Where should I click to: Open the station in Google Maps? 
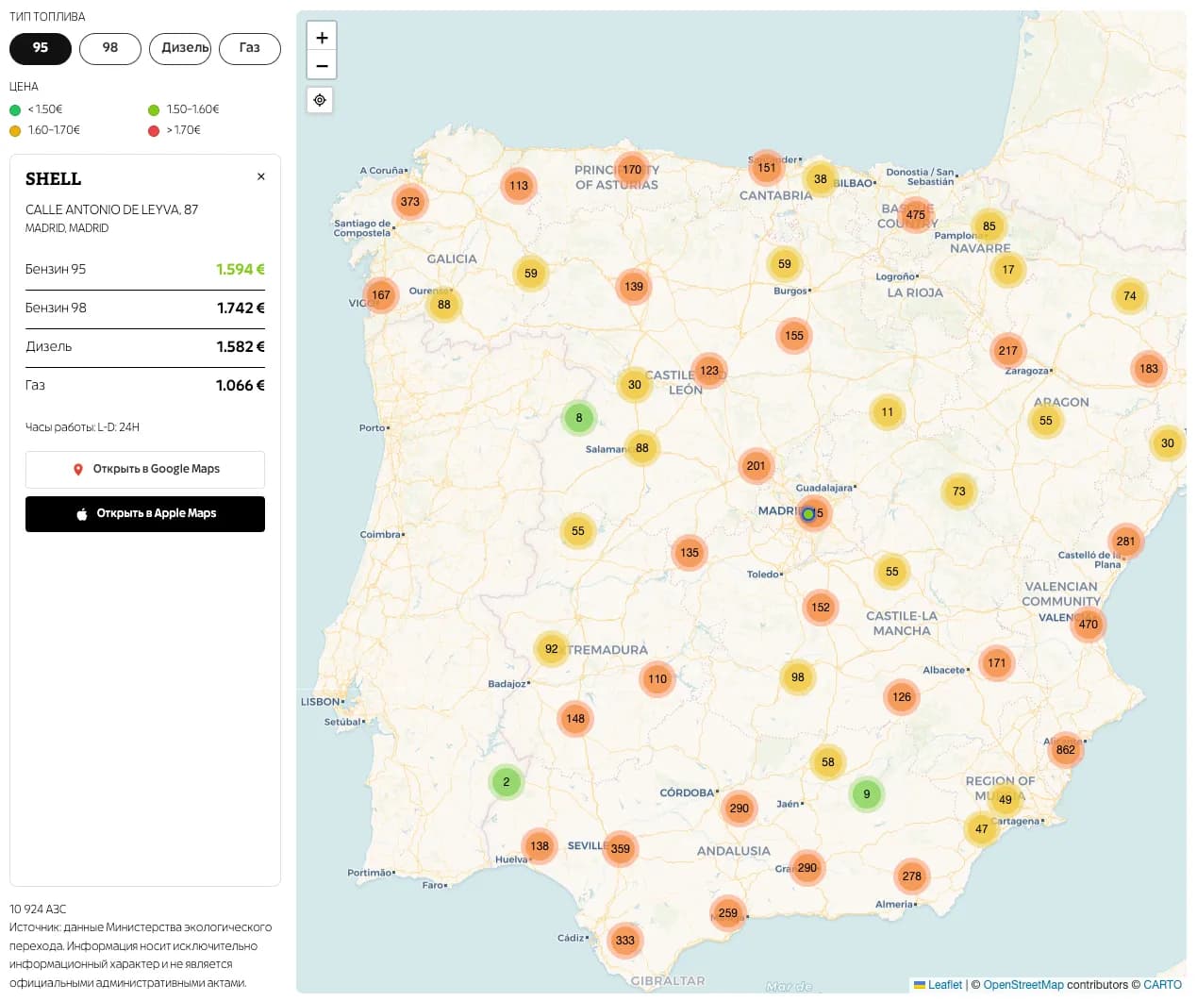(145, 469)
